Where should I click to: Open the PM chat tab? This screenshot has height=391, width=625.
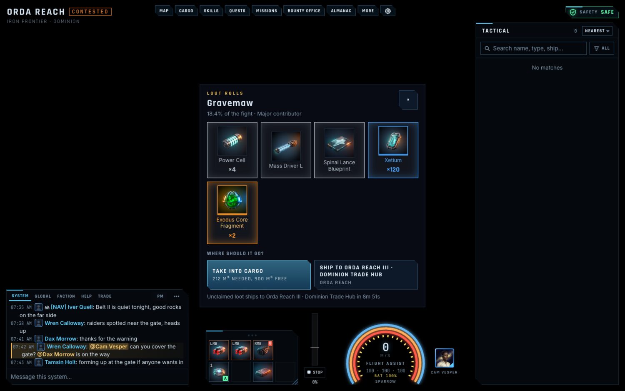(x=160, y=296)
